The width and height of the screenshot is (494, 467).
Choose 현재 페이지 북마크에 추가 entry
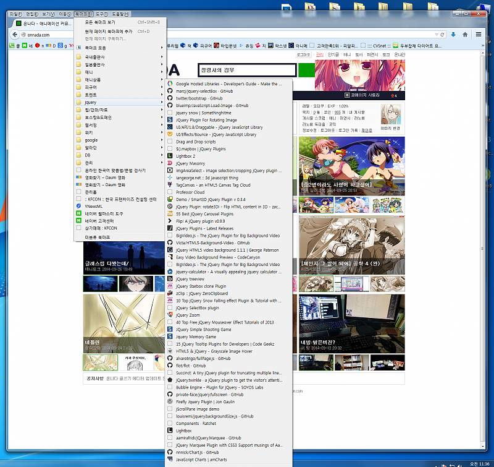pyautogui.click(x=108, y=31)
